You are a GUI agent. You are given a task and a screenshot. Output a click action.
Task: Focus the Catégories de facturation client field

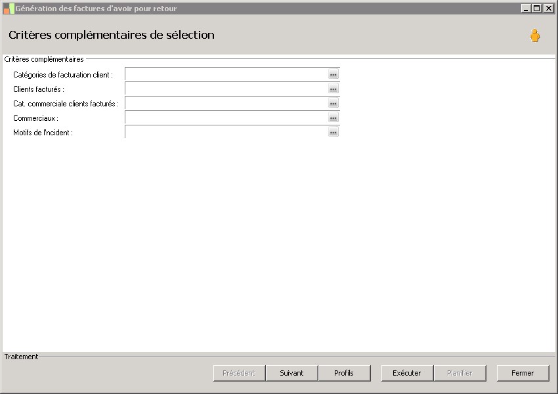click(226, 75)
